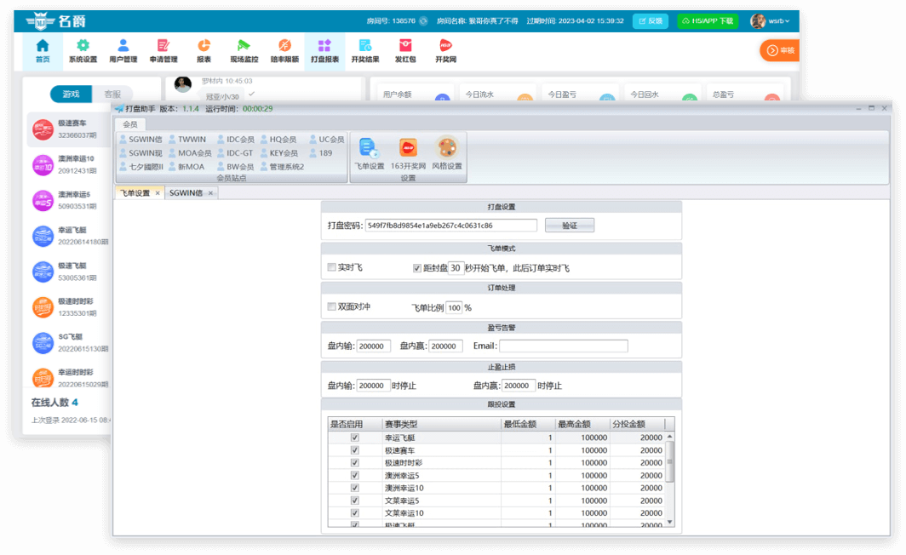This screenshot has height=555, width=906.
Task: Toggle the 双面对冲 checkbox
Action: tap(332, 307)
